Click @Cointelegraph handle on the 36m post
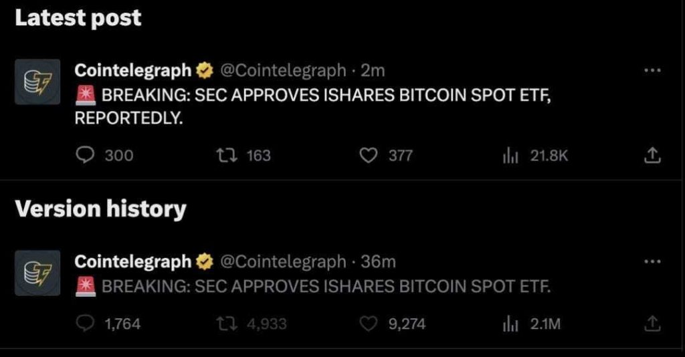Viewport: 685px width, 357px height. 282,261
